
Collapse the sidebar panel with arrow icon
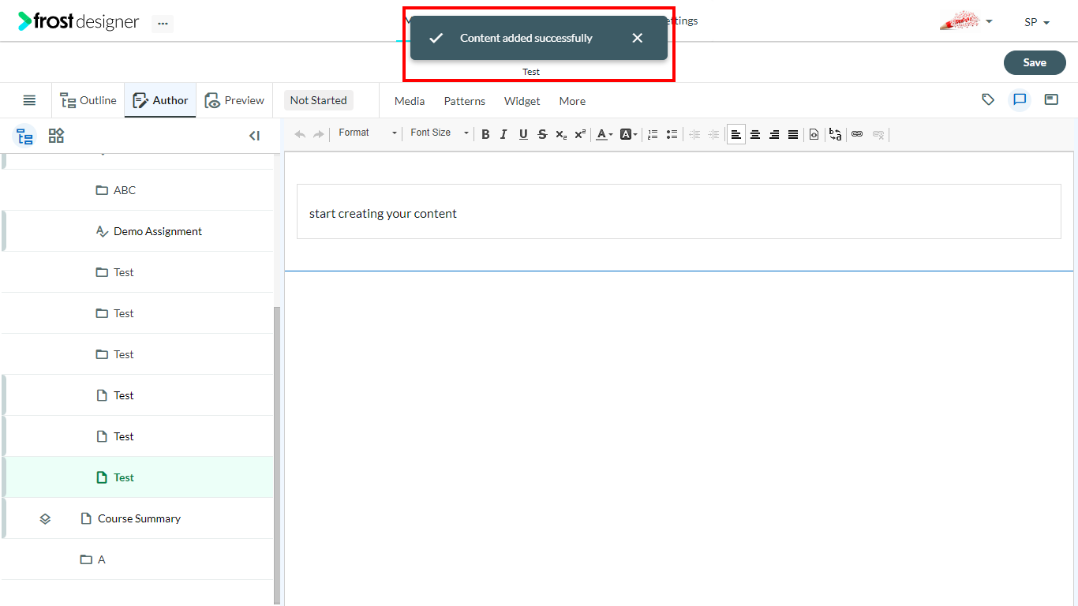click(254, 136)
